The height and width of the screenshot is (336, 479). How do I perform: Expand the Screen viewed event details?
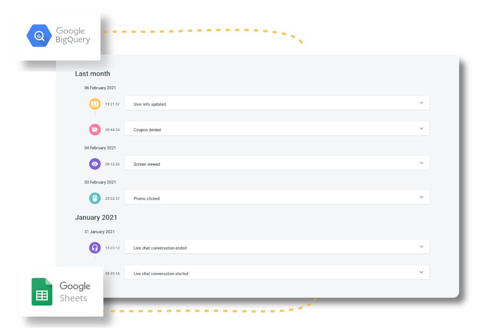pyautogui.click(x=422, y=163)
